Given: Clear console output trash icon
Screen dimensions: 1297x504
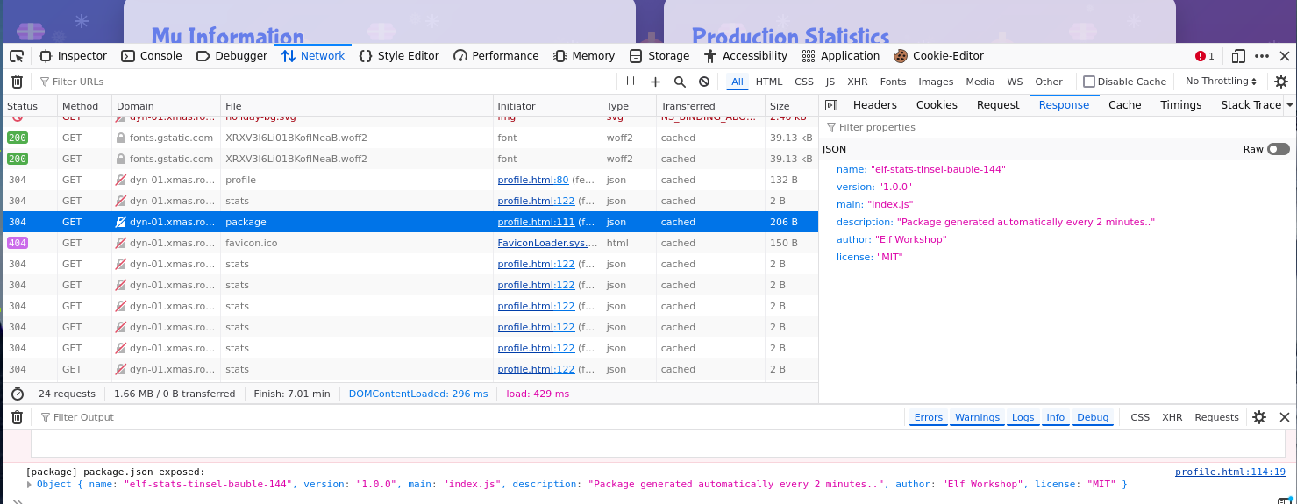Looking at the screenshot, I should click(x=17, y=417).
